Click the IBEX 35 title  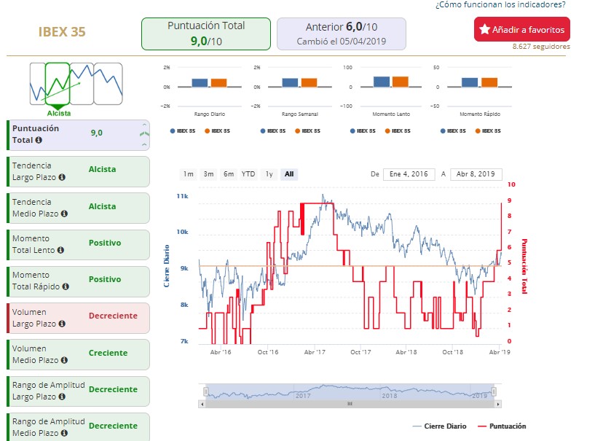pos(62,32)
